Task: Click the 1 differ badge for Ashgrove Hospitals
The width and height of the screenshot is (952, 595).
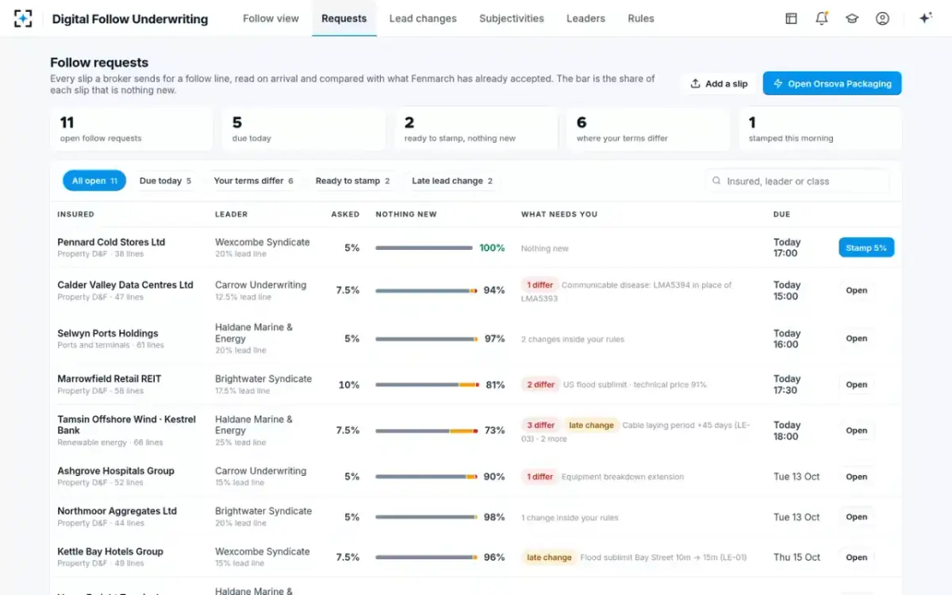Action: [540, 477]
